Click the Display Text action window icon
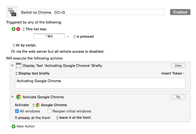Screen dimensions: 196x134 coord(19,65)
